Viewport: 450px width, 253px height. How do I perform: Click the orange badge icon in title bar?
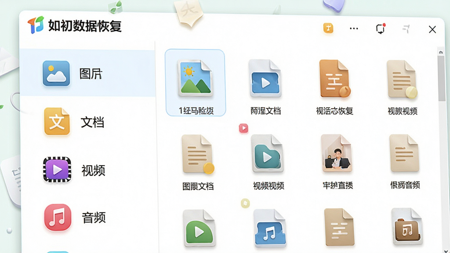tap(328, 28)
